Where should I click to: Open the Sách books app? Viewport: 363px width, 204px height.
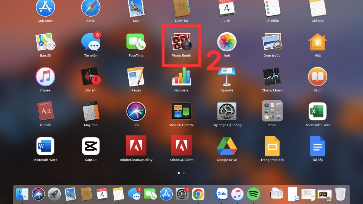318,76
